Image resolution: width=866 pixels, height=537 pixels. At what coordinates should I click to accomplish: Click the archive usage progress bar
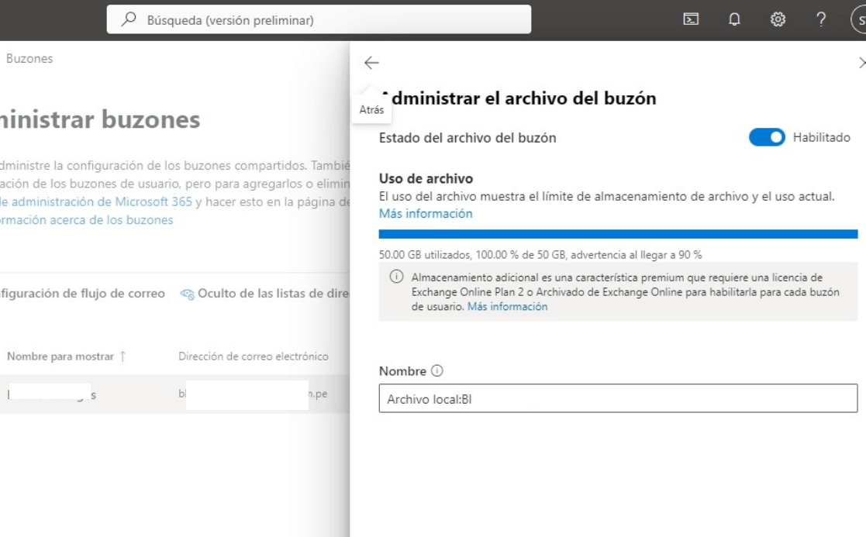pyautogui.click(x=618, y=234)
